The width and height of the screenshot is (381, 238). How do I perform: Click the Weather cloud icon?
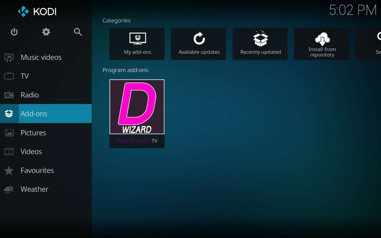9,189
